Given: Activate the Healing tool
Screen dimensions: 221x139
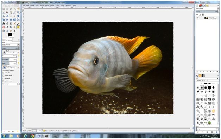Looking at the screenshot, I should (18, 27).
